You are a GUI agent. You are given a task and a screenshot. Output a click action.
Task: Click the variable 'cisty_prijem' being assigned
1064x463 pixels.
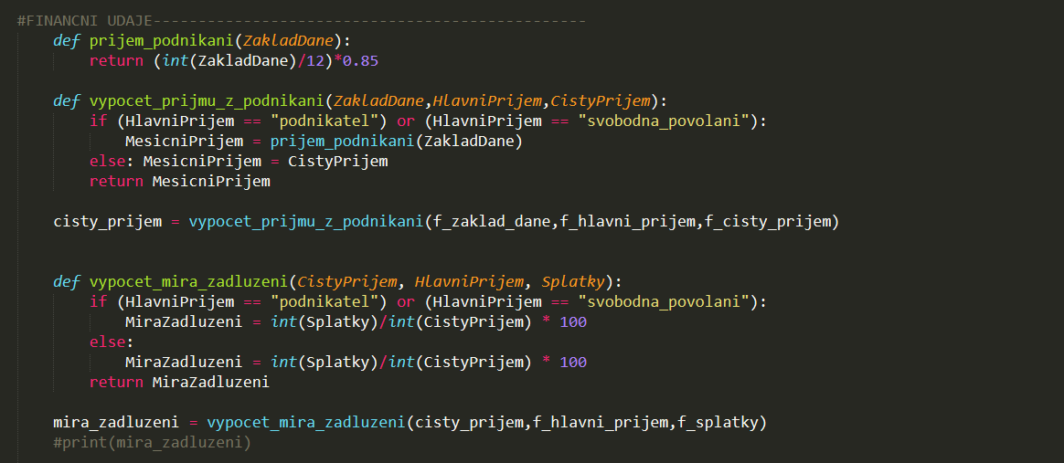[107, 222]
